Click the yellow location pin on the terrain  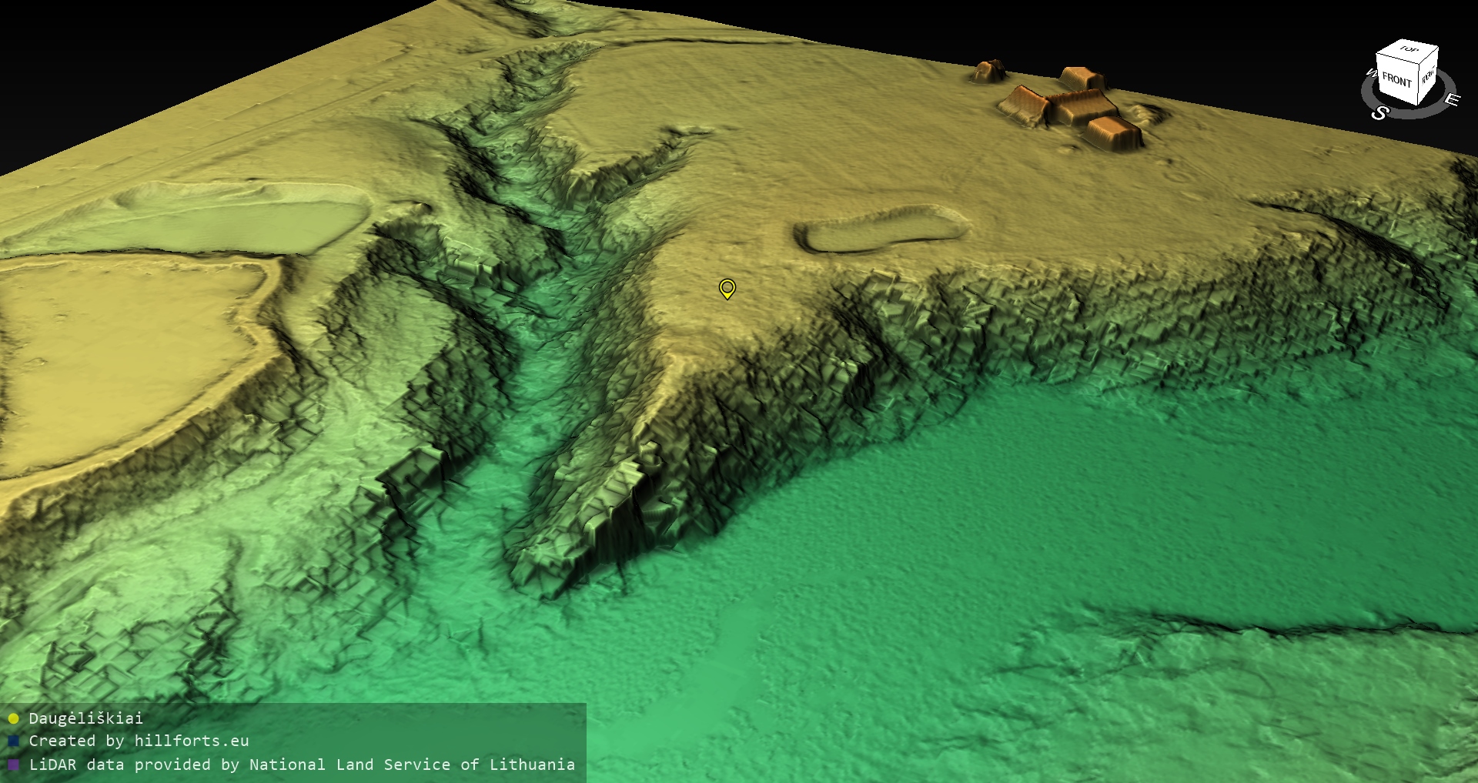pos(727,288)
